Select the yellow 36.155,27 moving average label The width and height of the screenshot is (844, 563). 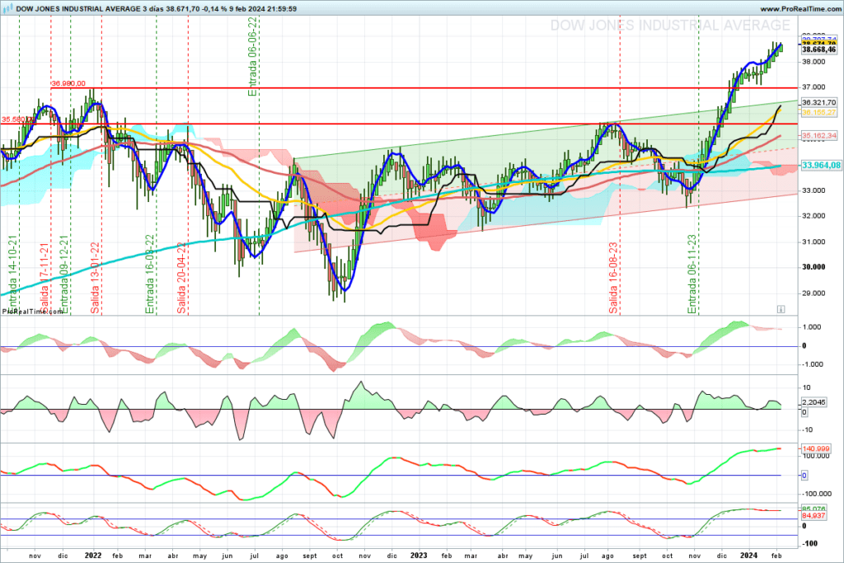click(x=818, y=112)
